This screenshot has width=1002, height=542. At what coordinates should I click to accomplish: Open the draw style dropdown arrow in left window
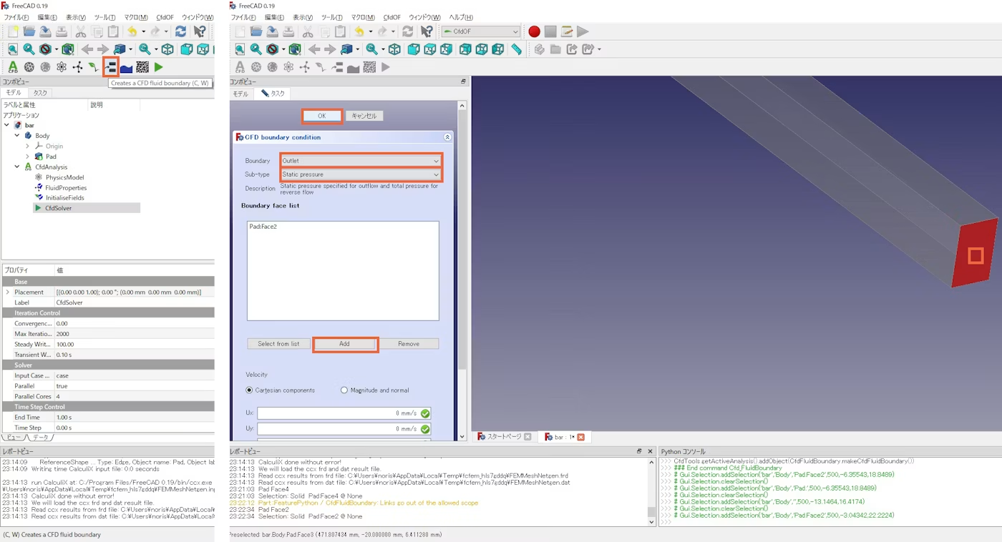pyautogui.click(x=57, y=49)
